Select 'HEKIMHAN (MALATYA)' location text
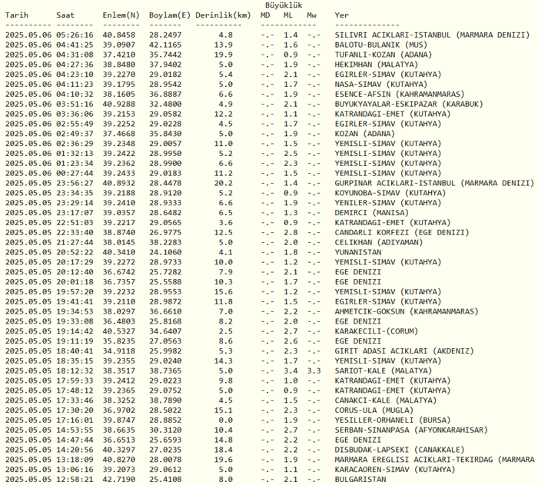This screenshot has width=538, height=485. [x=377, y=65]
